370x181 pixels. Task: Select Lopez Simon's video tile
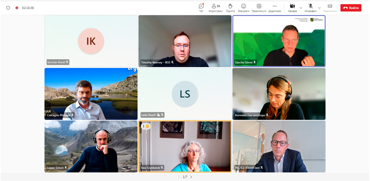coord(91,147)
